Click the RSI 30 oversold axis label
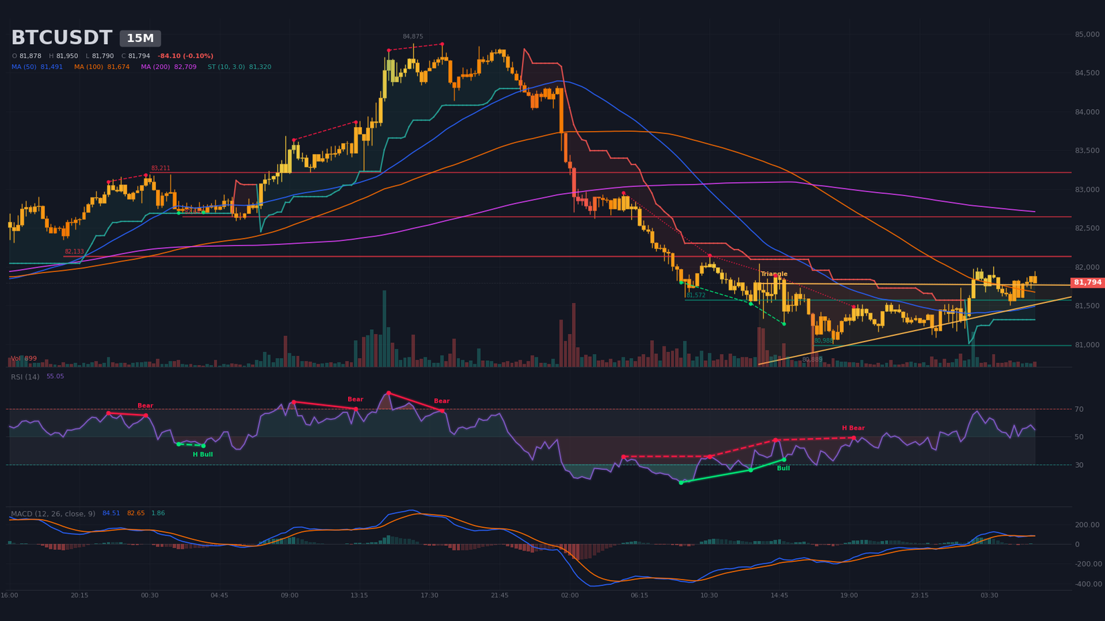Screen dimensions: 1105x621 click(x=1079, y=465)
